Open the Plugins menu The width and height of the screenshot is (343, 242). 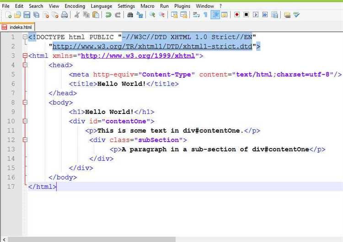pyautogui.click(x=182, y=6)
